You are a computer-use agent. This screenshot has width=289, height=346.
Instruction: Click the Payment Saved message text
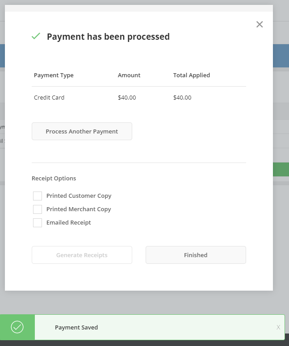76,327
